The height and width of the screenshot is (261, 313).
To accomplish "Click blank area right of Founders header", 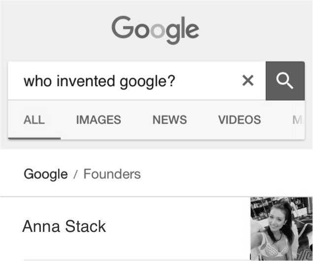I will [226, 174].
